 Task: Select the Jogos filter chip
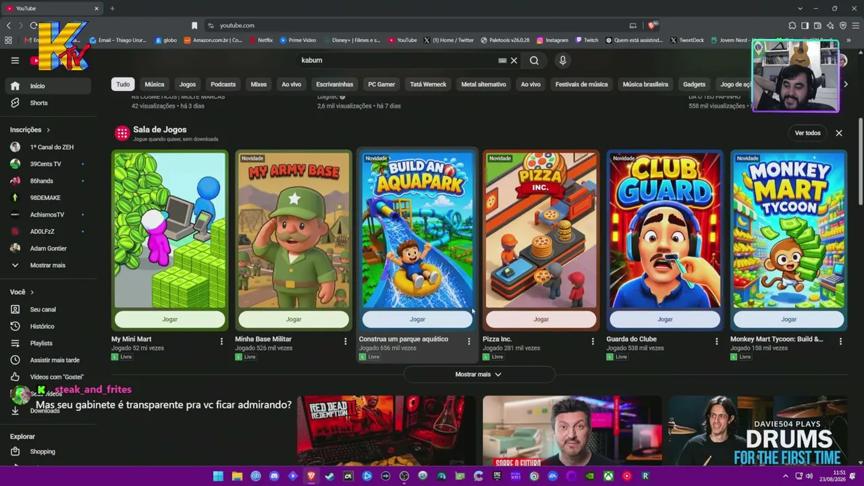(x=188, y=84)
